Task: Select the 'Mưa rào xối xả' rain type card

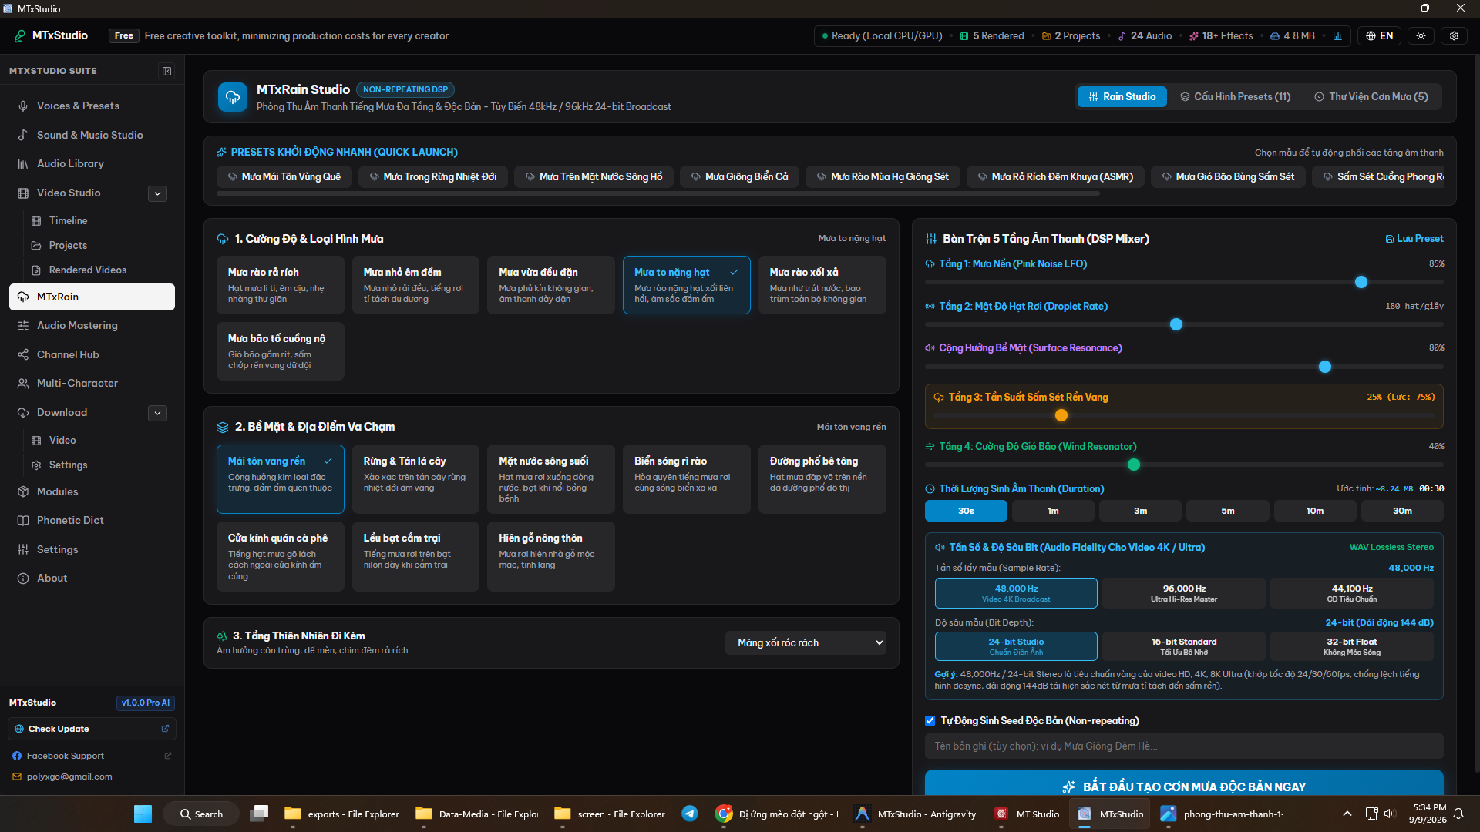Action: [822, 285]
